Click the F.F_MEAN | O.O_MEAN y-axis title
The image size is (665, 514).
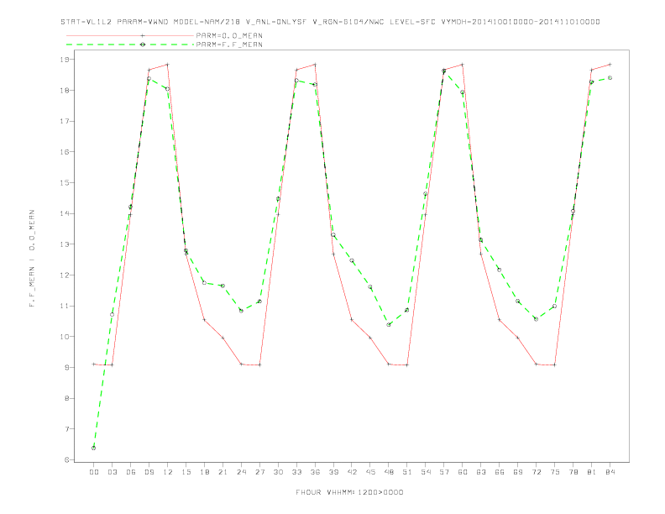tap(32, 259)
